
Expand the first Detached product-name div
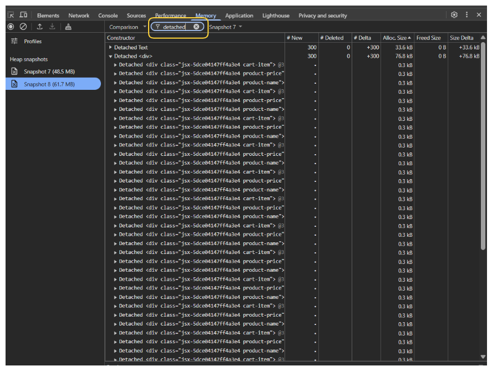(115, 83)
